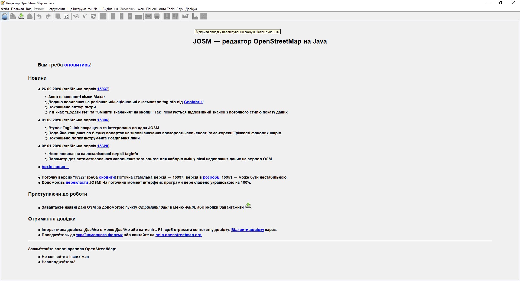Open the Auto Tools menu

point(167,9)
